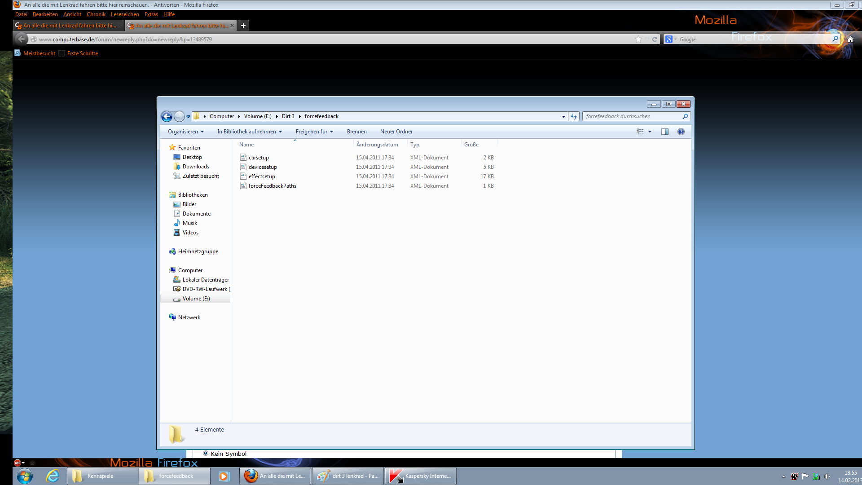Select the Kein Symbol radio button
862x485 pixels.
206,454
